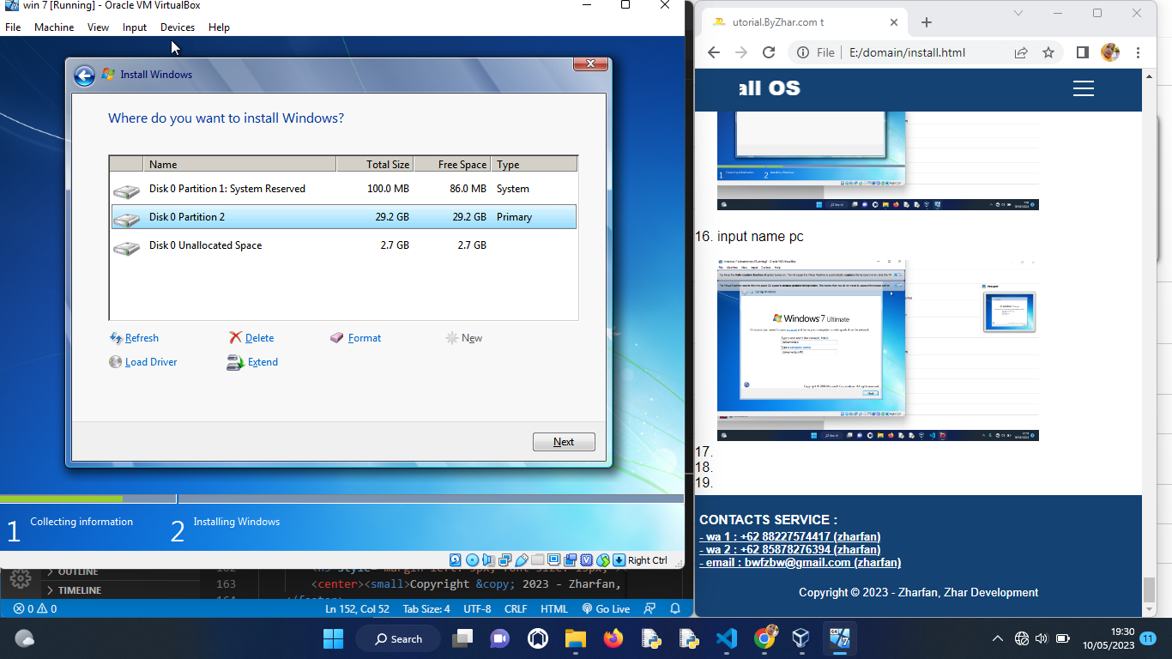Expand the OUTLINE section in VS Code
Viewport: 1172px width, 659px height.
coord(78,571)
